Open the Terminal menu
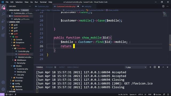The height and width of the screenshot is (96, 171). point(43,2)
